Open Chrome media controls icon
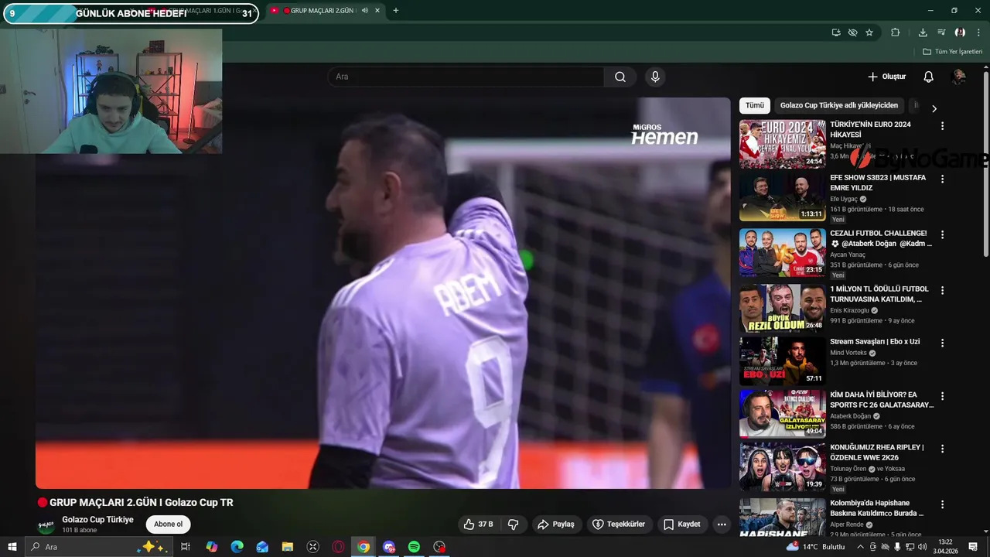 (x=941, y=32)
